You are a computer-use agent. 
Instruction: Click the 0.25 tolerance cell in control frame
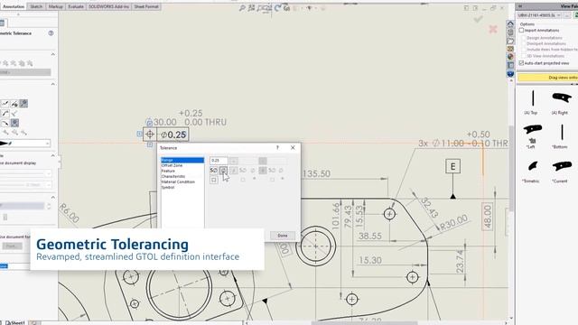[x=173, y=135]
